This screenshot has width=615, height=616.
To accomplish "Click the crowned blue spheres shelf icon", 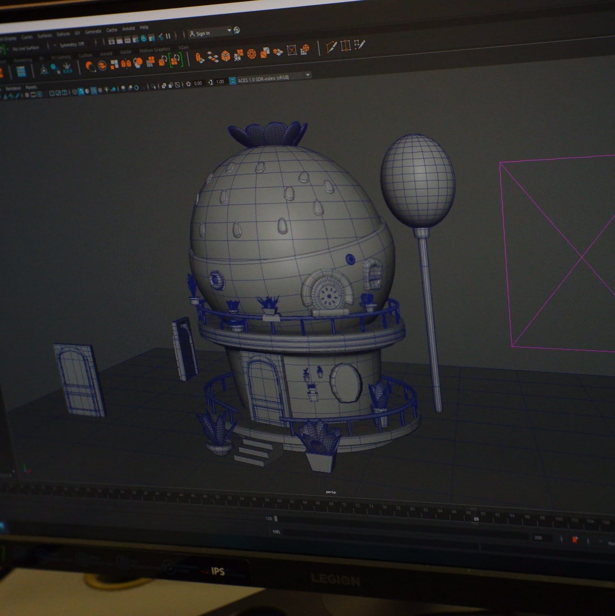I will [67, 69].
